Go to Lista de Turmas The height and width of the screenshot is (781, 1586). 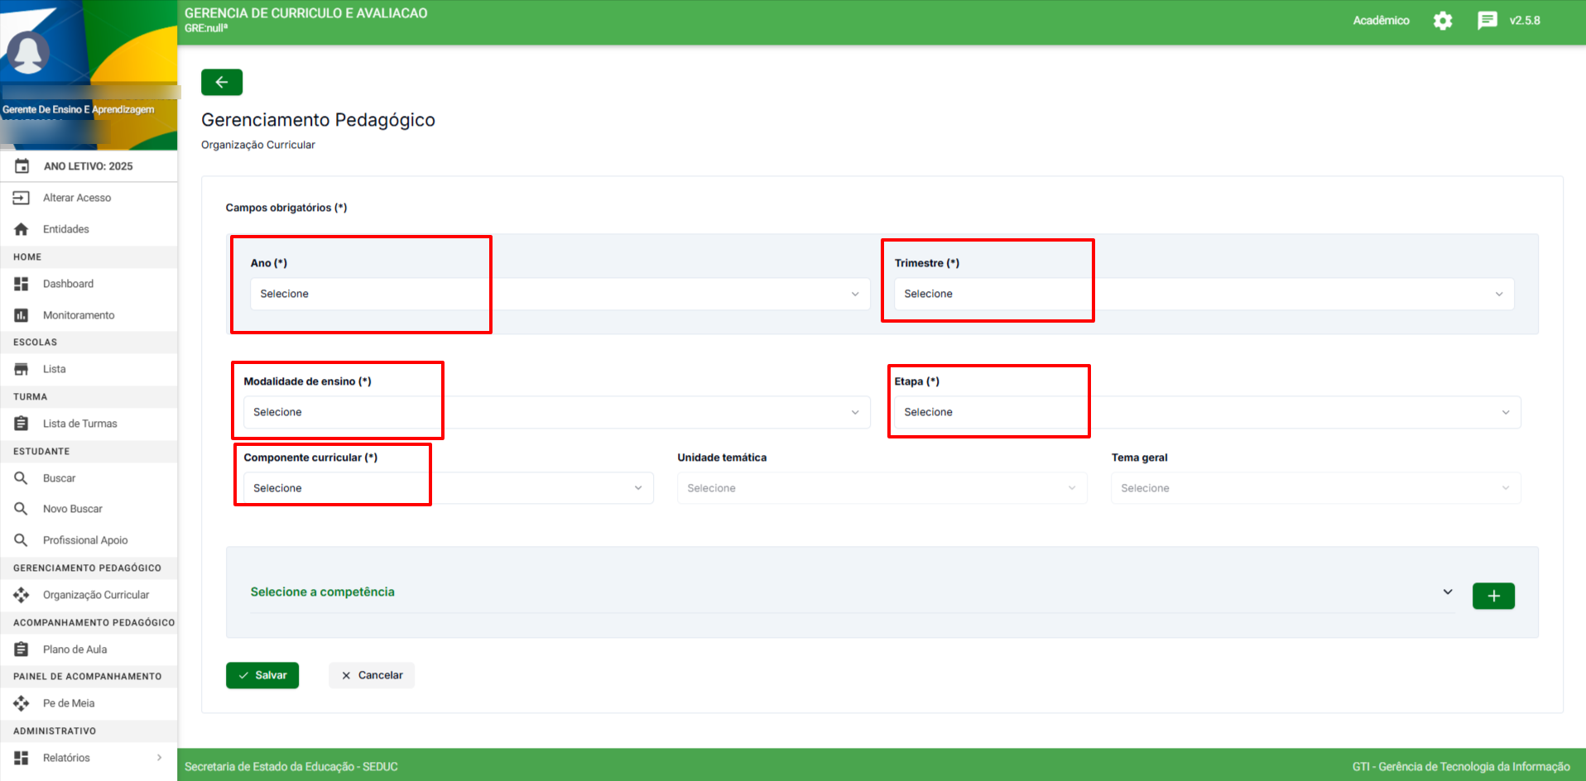(79, 424)
